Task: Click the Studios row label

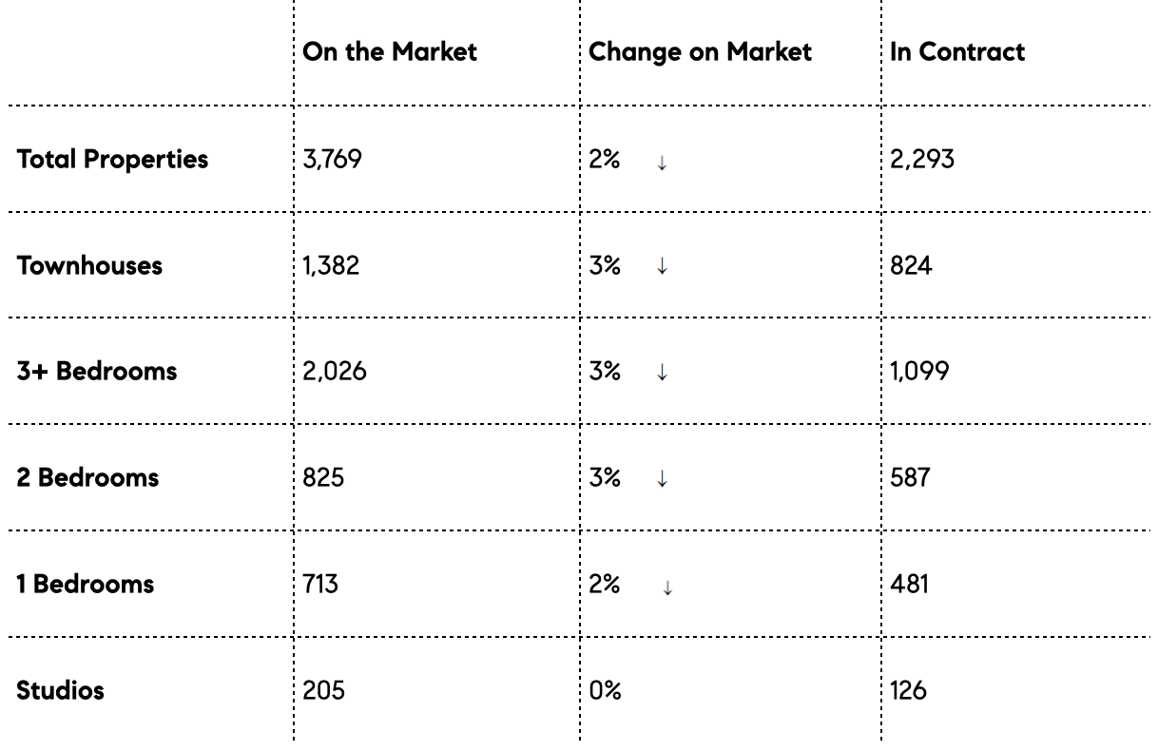Action: [x=60, y=690]
